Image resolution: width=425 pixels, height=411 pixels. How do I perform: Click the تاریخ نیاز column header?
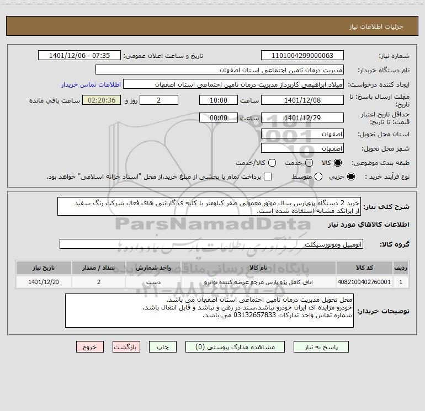coord(44,268)
